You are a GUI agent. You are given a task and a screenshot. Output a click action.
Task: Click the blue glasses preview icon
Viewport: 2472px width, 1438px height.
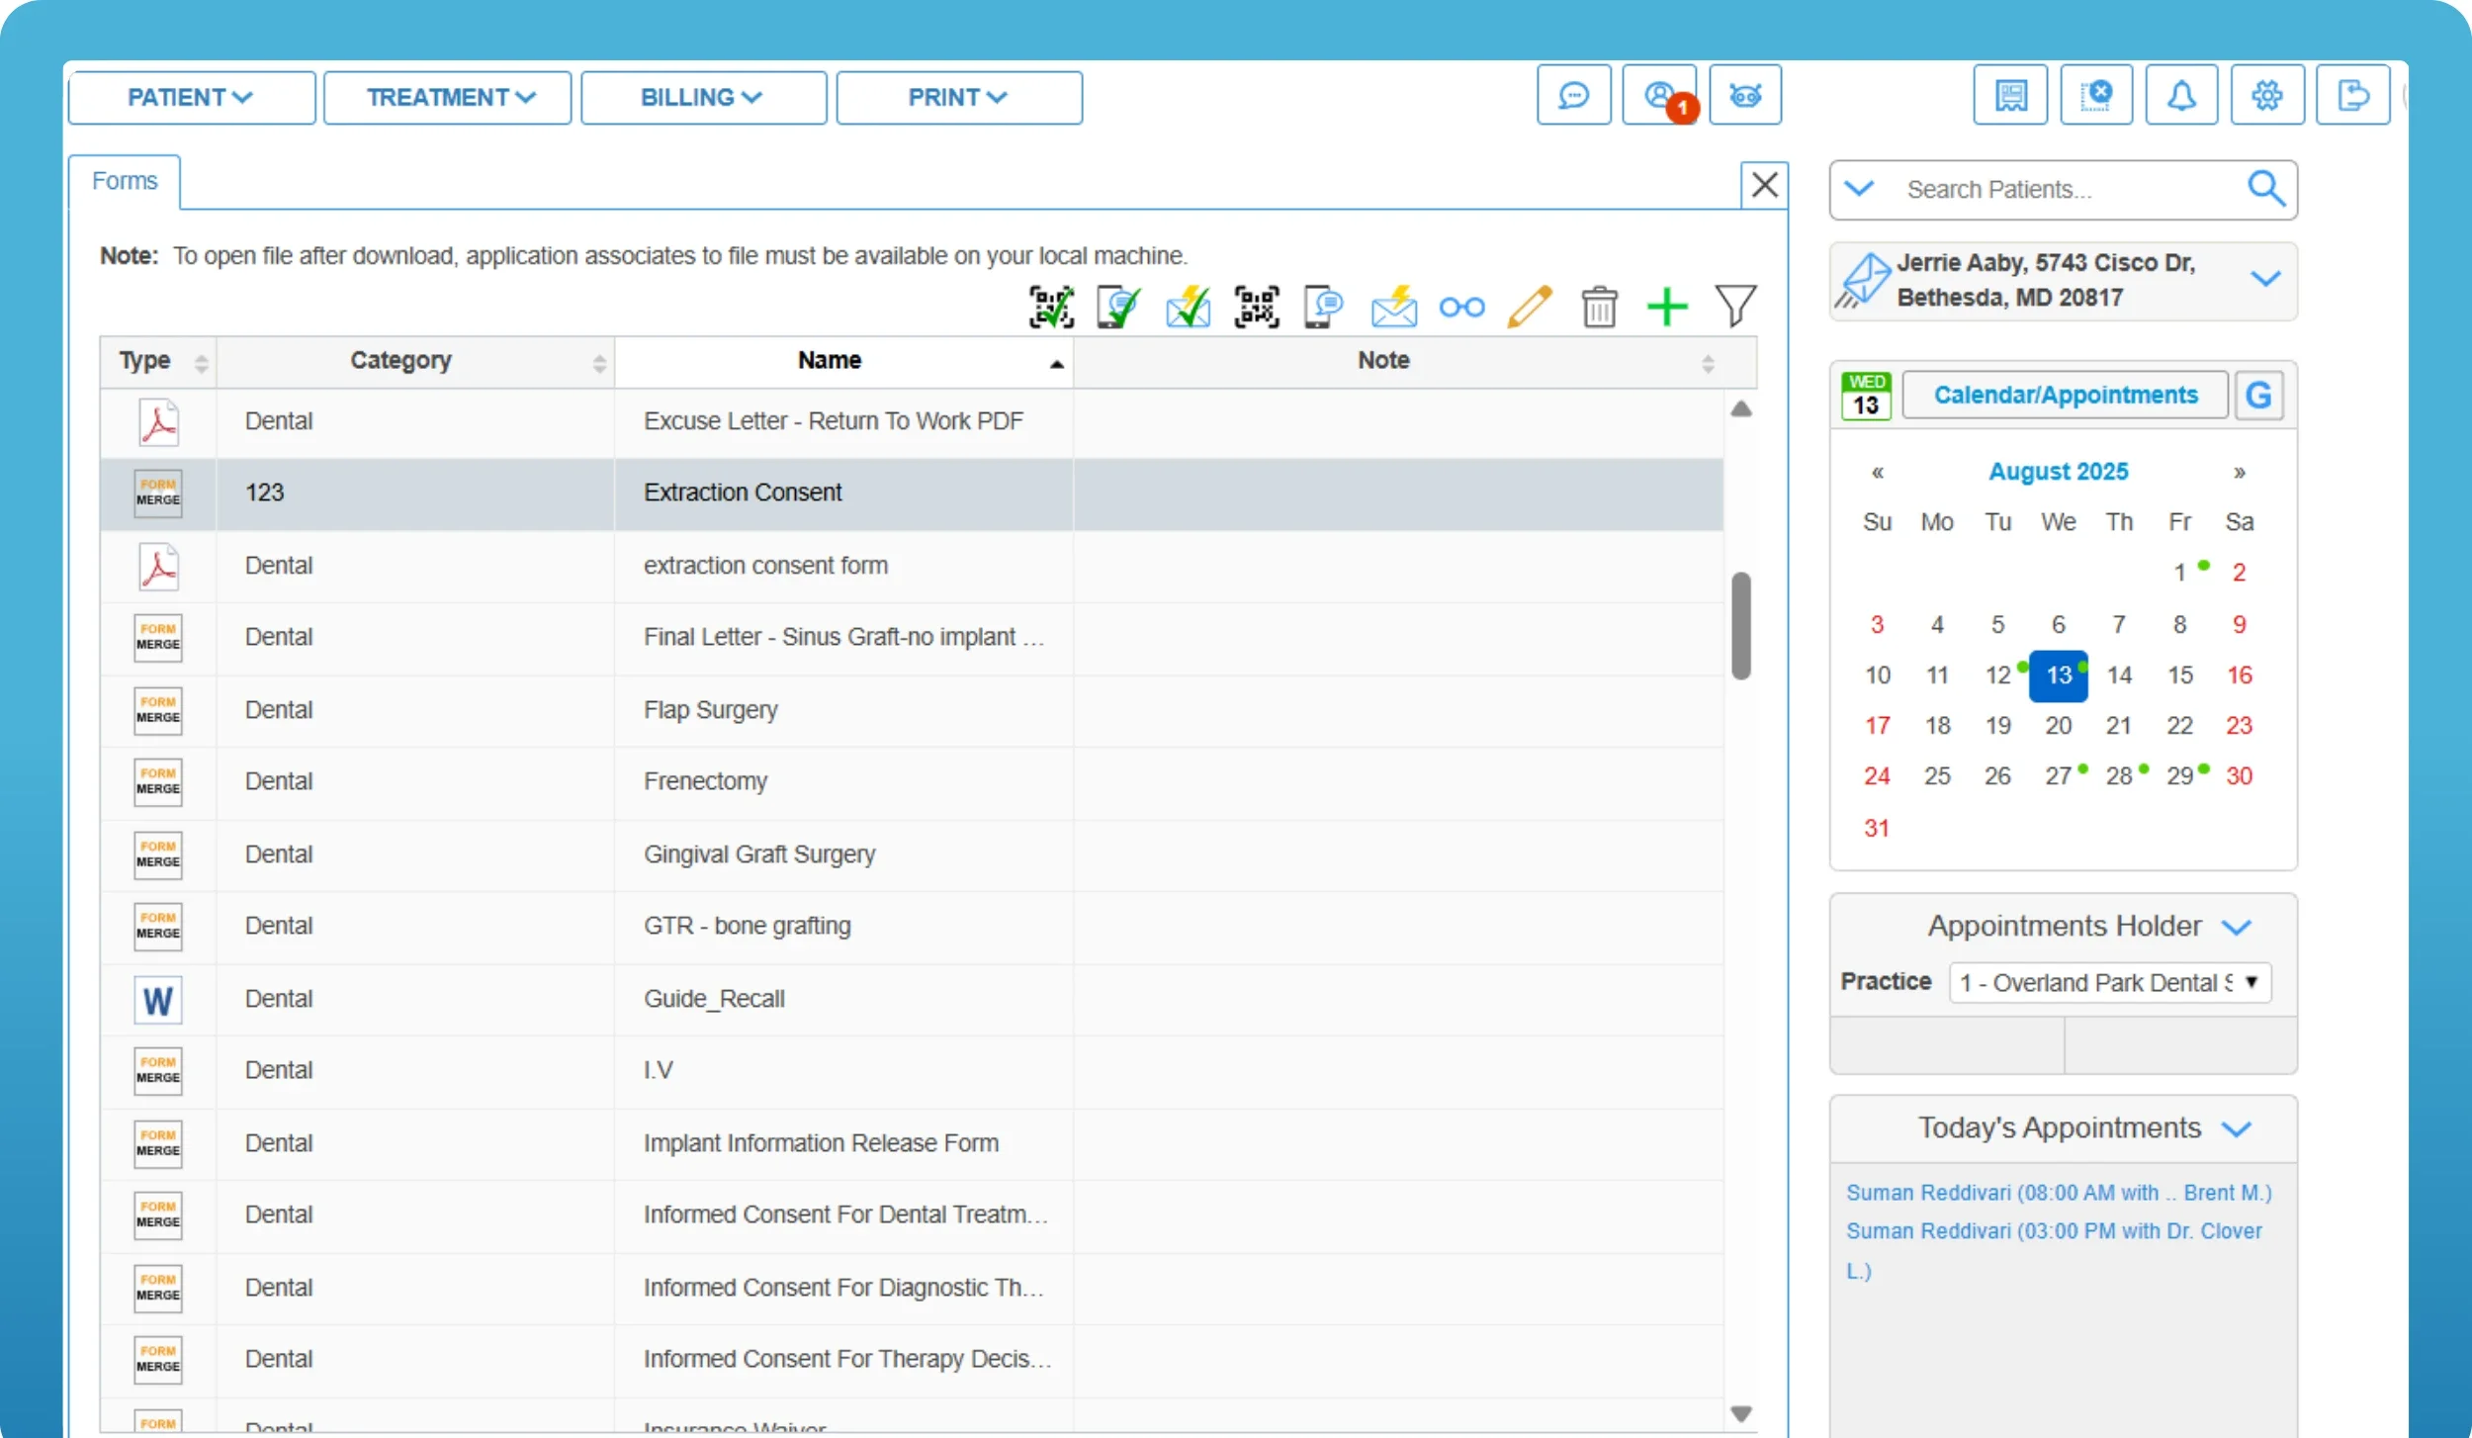pyautogui.click(x=1460, y=307)
